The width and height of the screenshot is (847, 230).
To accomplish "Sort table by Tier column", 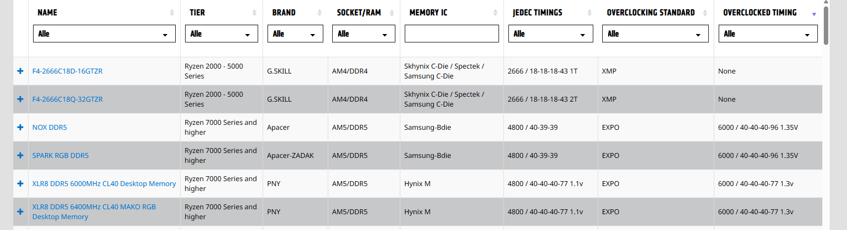I will [254, 13].
